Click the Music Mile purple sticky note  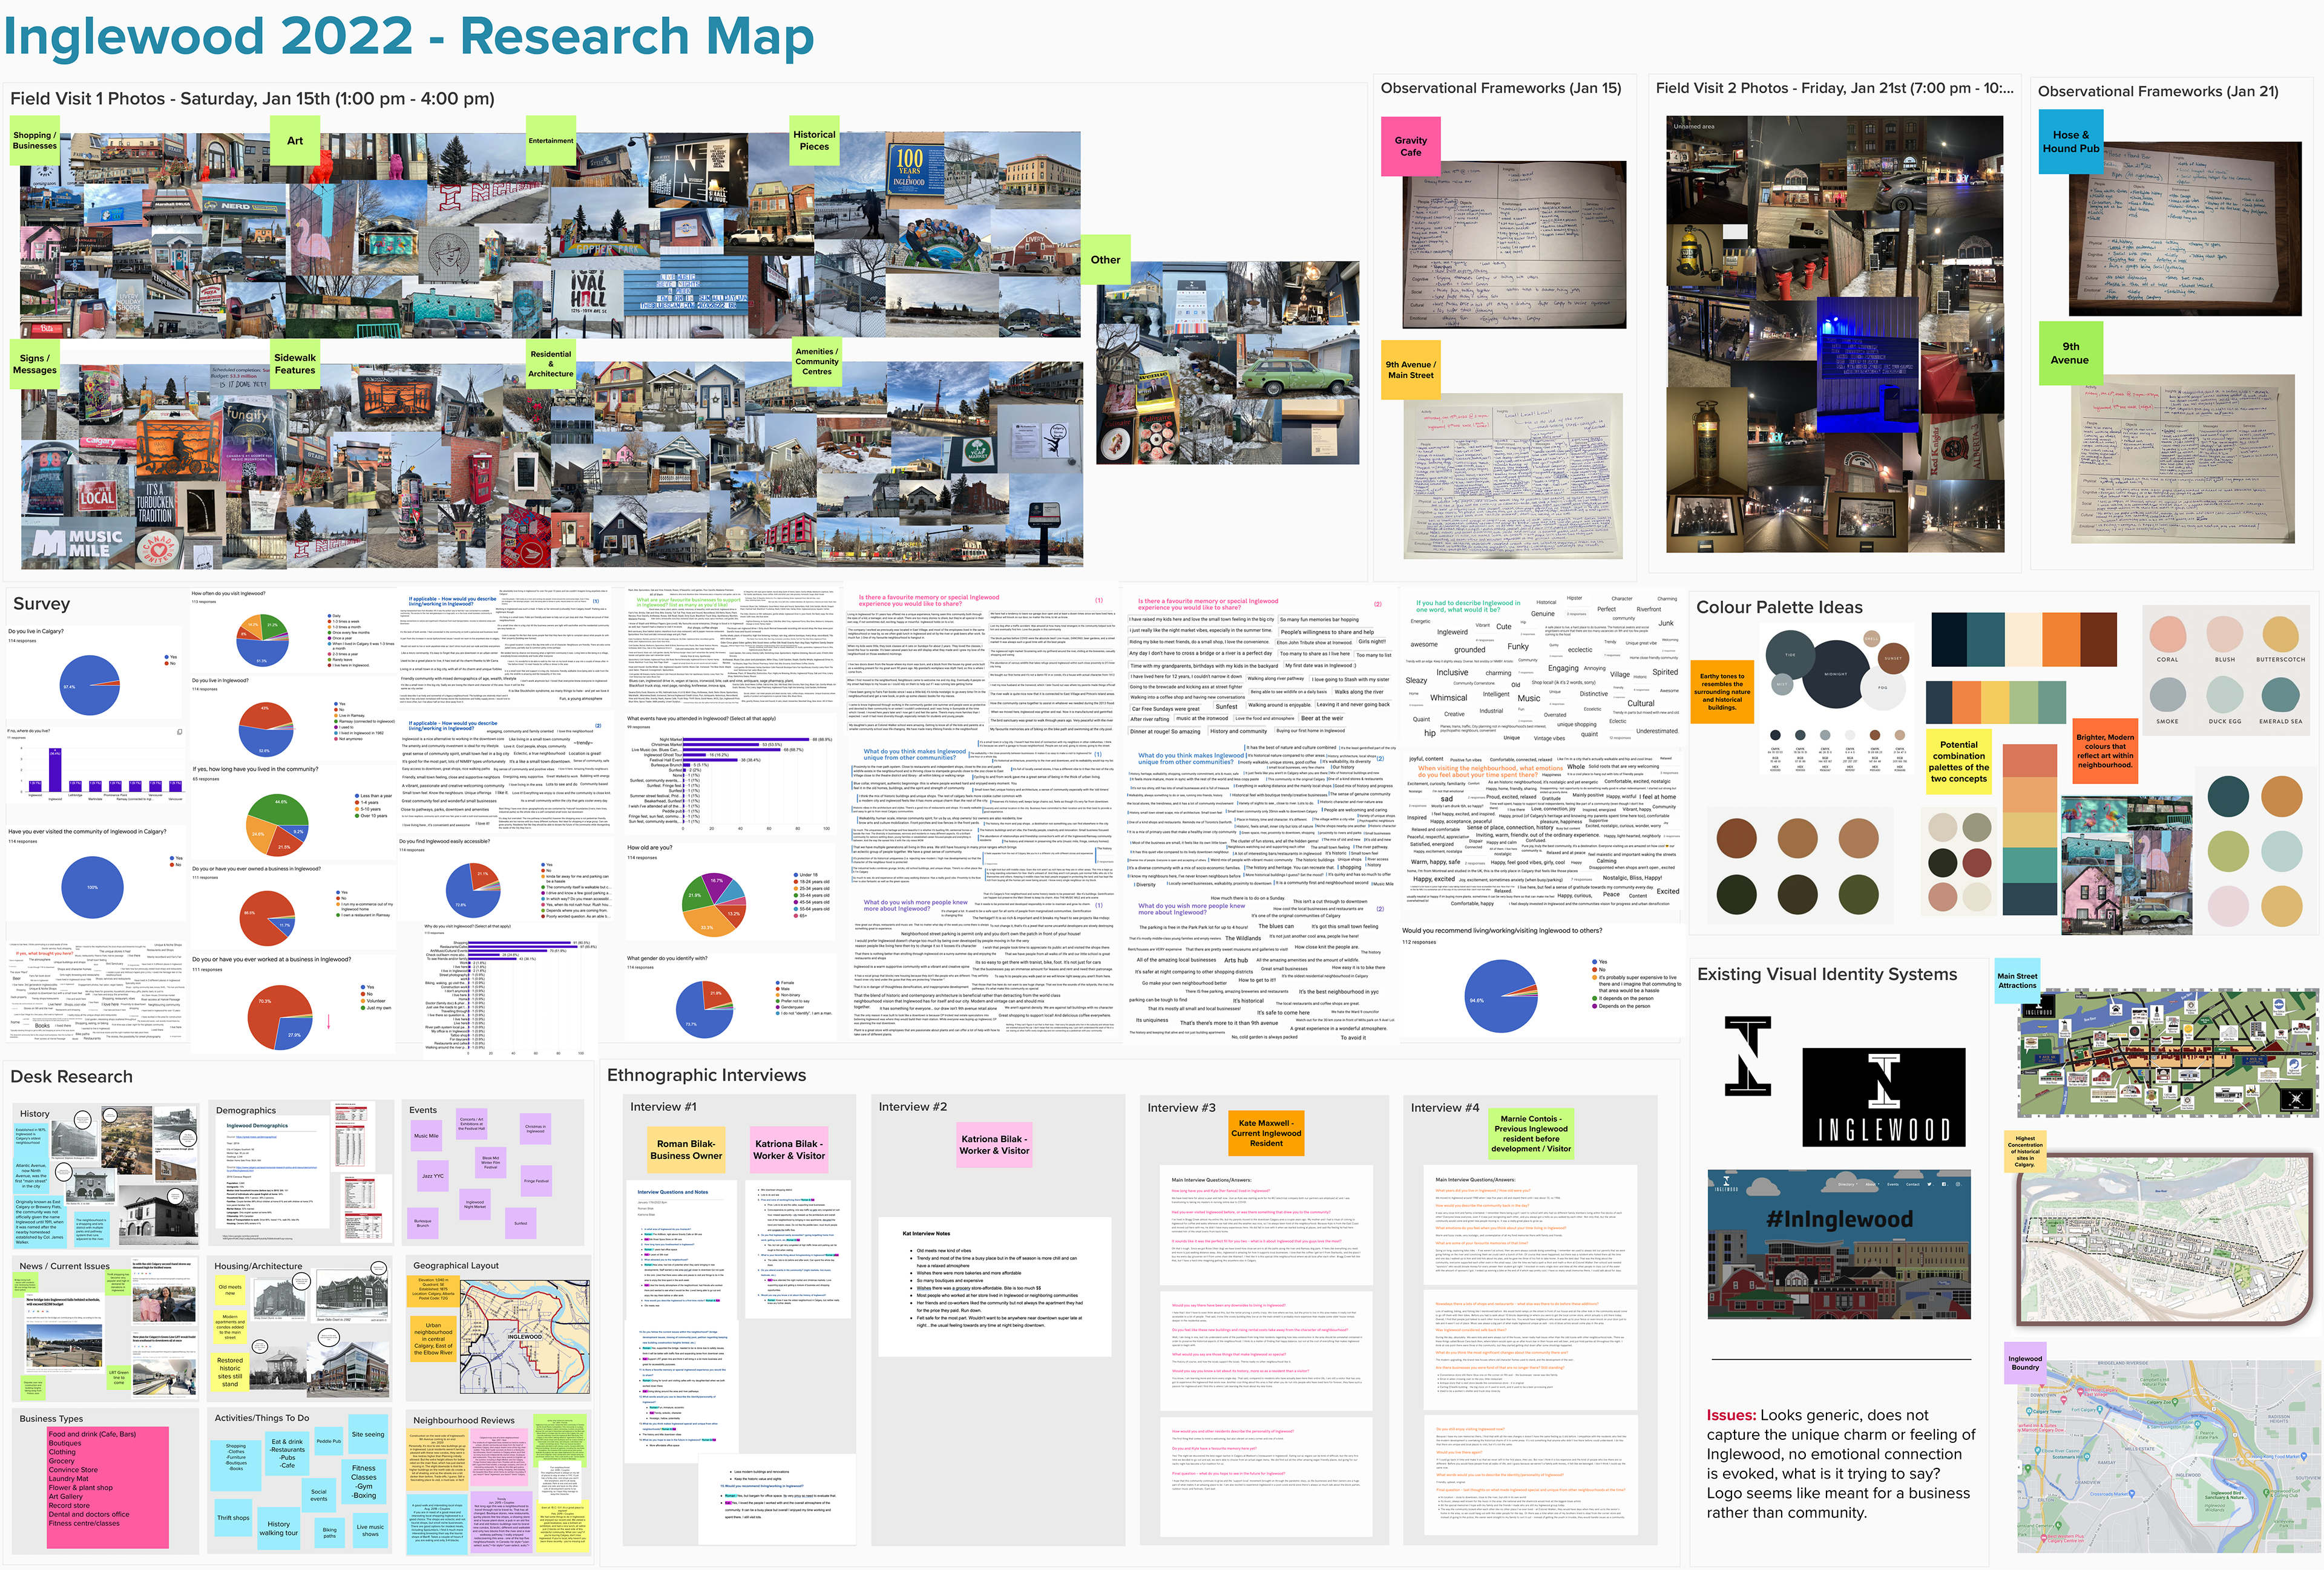pos(426,1135)
